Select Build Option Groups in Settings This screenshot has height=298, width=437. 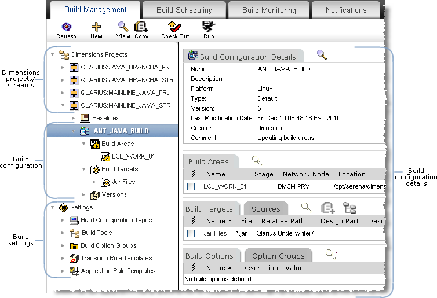[108, 245]
